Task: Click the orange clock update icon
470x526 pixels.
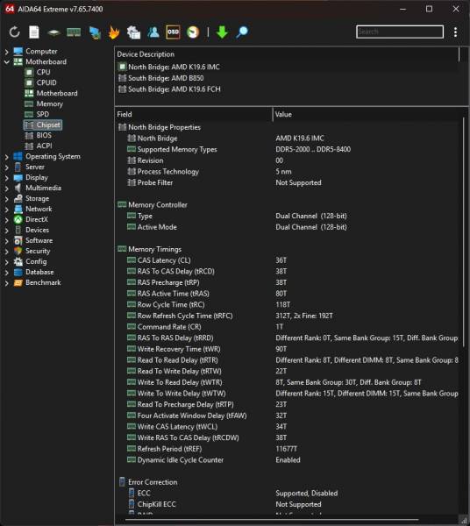Action: pos(193,32)
